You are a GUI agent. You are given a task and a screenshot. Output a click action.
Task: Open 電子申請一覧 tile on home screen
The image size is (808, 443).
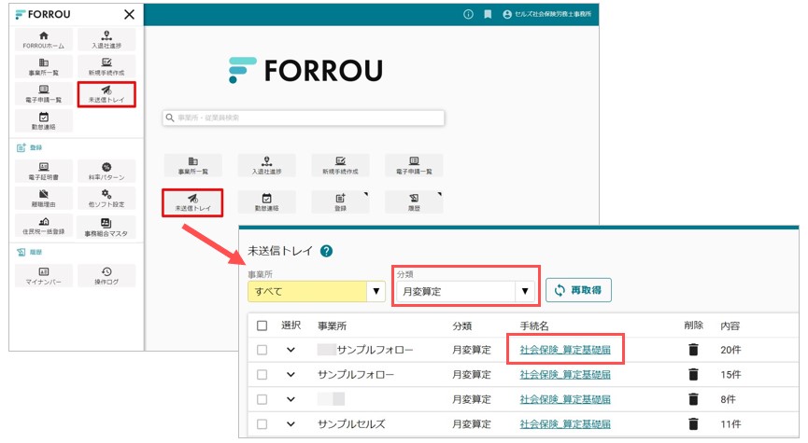414,165
